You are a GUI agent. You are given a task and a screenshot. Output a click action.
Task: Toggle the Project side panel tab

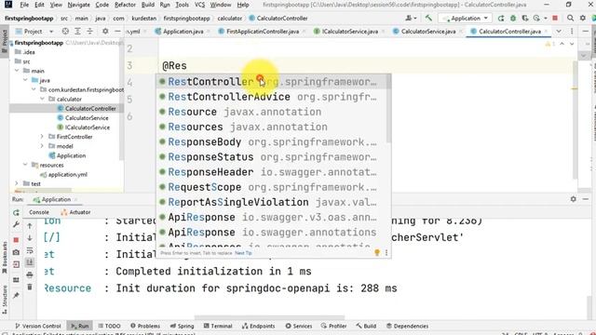click(x=5, y=42)
